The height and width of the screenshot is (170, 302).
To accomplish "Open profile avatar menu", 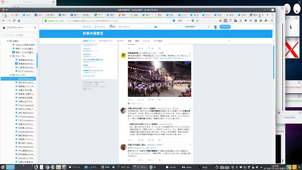I will [x=216, y=27].
